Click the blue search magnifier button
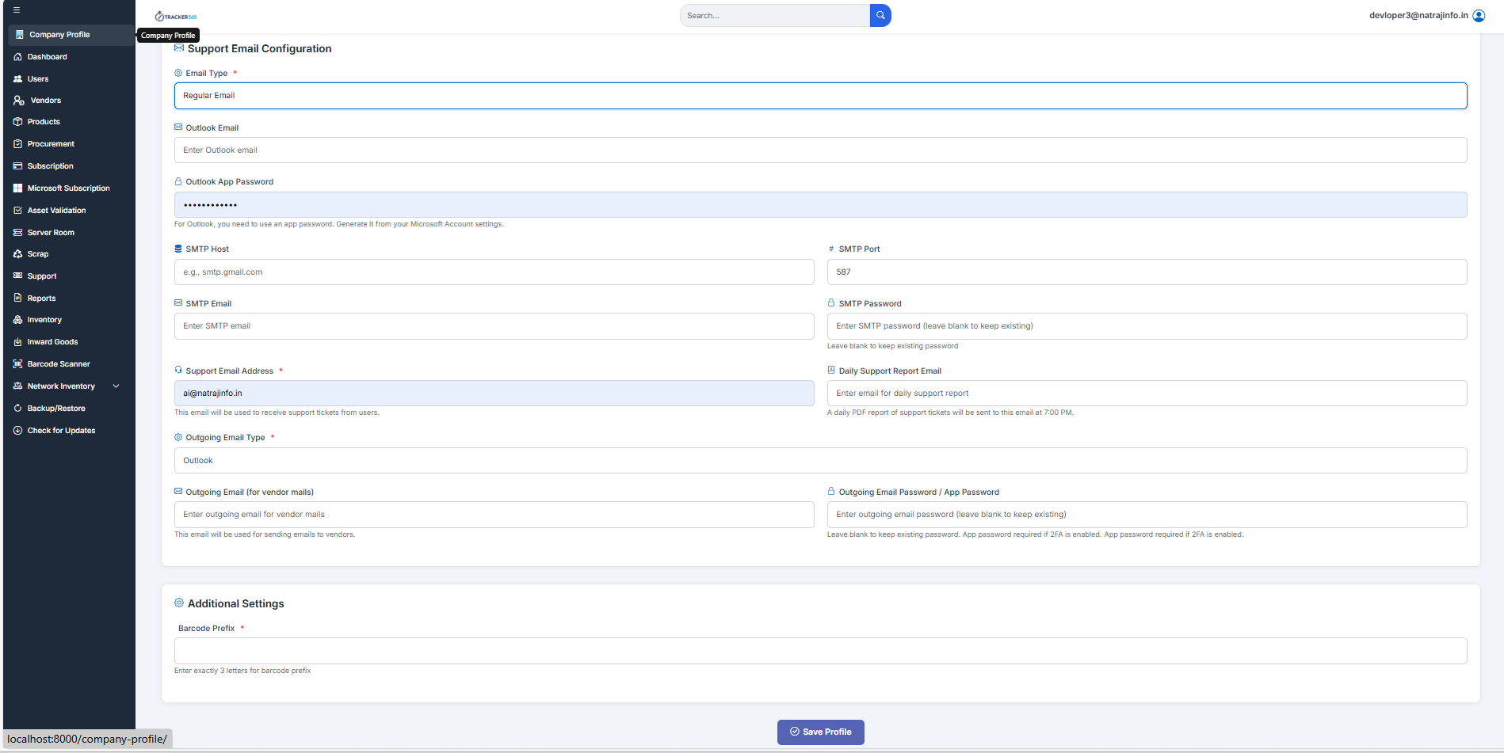 tap(880, 15)
